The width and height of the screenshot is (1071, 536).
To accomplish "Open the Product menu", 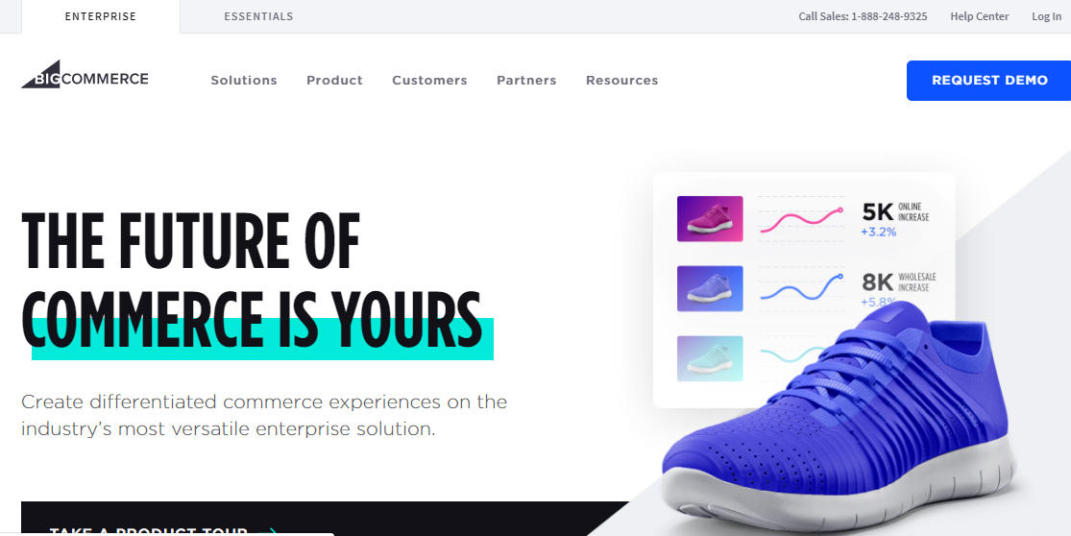I will pyautogui.click(x=334, y=80).
